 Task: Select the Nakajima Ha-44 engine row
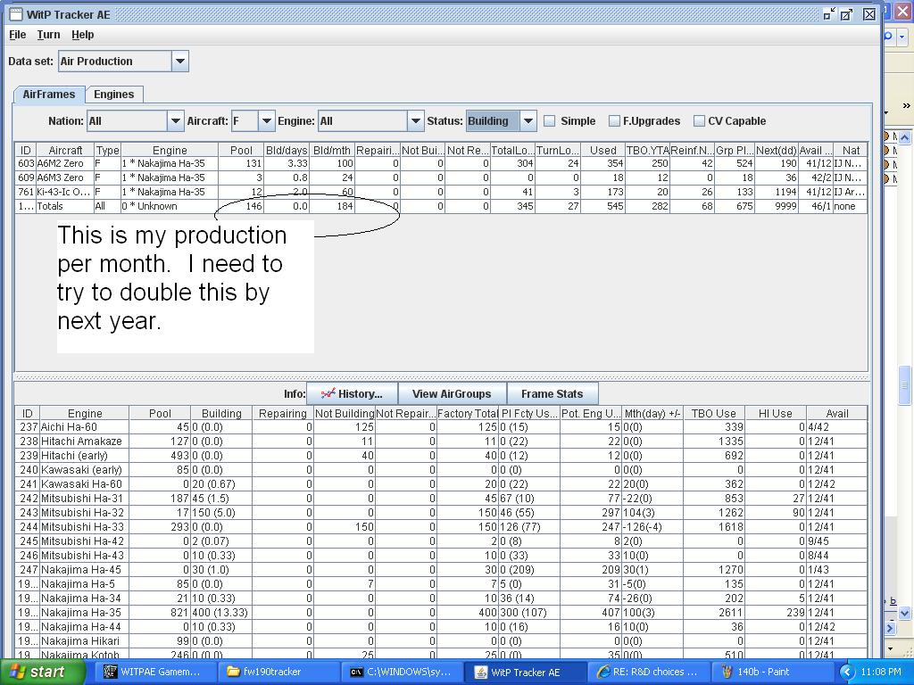[x=441, y=627]
